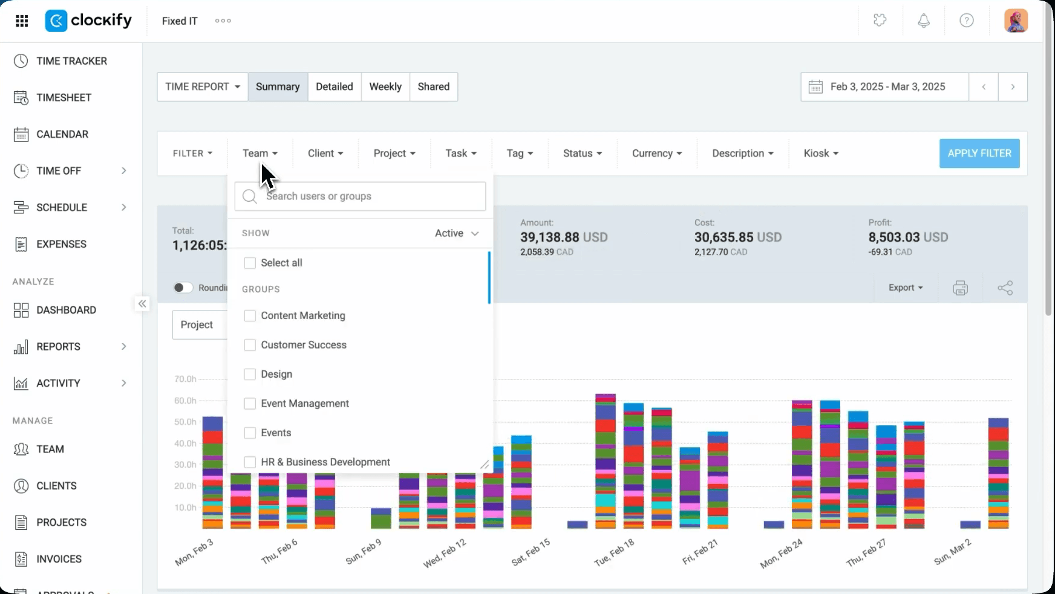The height and width of the screenshot is (594, 1055).
Task: Check the Design group checkbox
Action: pos(249,374)
